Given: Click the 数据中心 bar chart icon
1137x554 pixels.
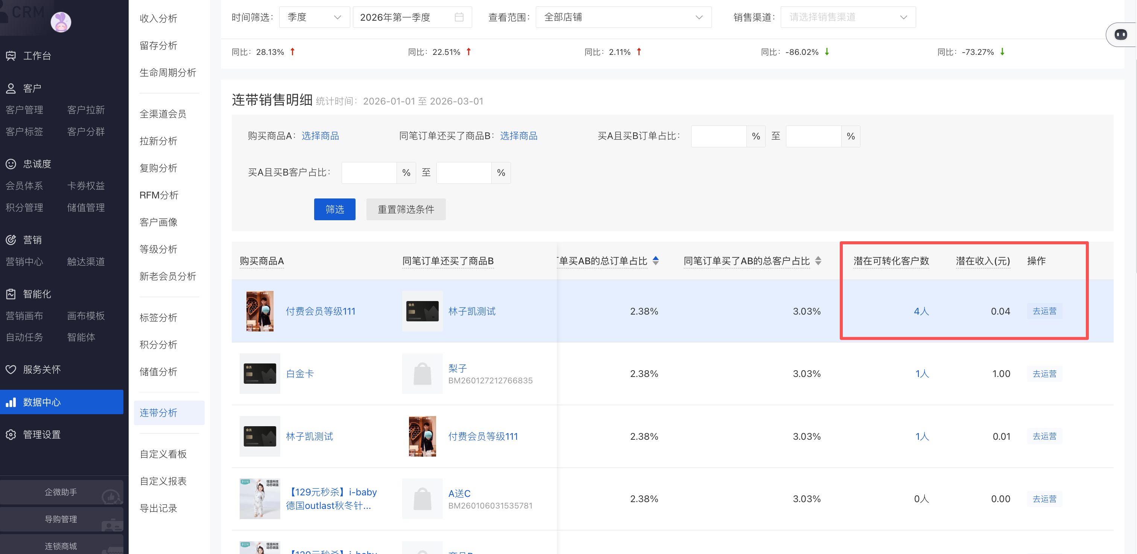Looking at the screenshot, I should pos(11,402).
